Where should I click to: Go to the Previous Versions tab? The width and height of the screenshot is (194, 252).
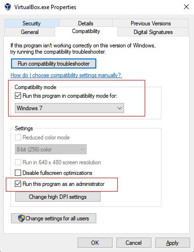click(150, 23)
